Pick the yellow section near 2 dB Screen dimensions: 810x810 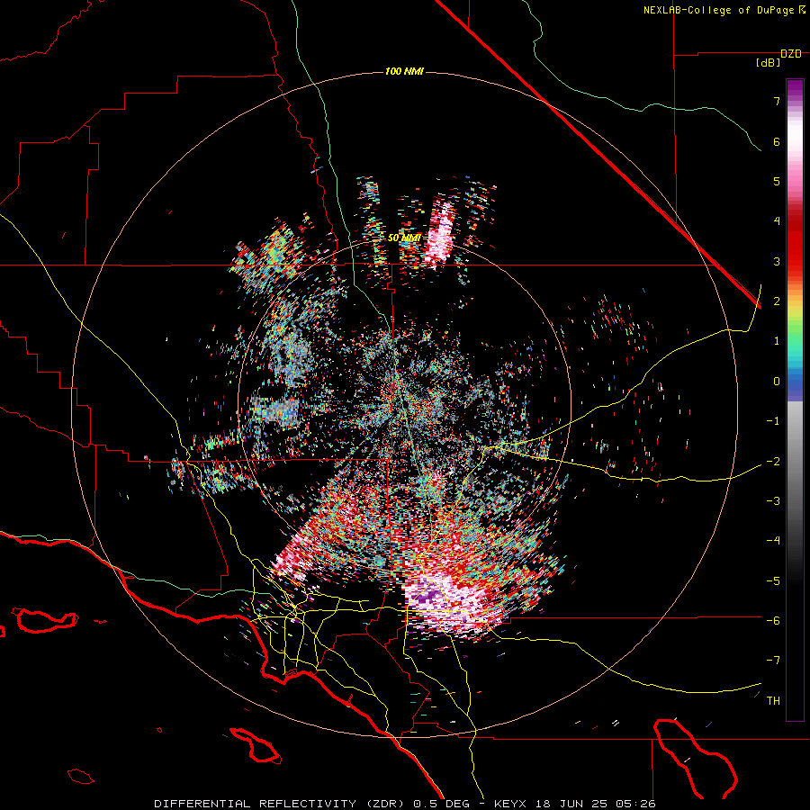point(795,305)
